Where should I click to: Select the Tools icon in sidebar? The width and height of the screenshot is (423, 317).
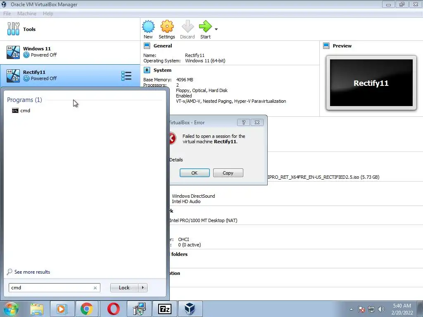coord(13,29)
